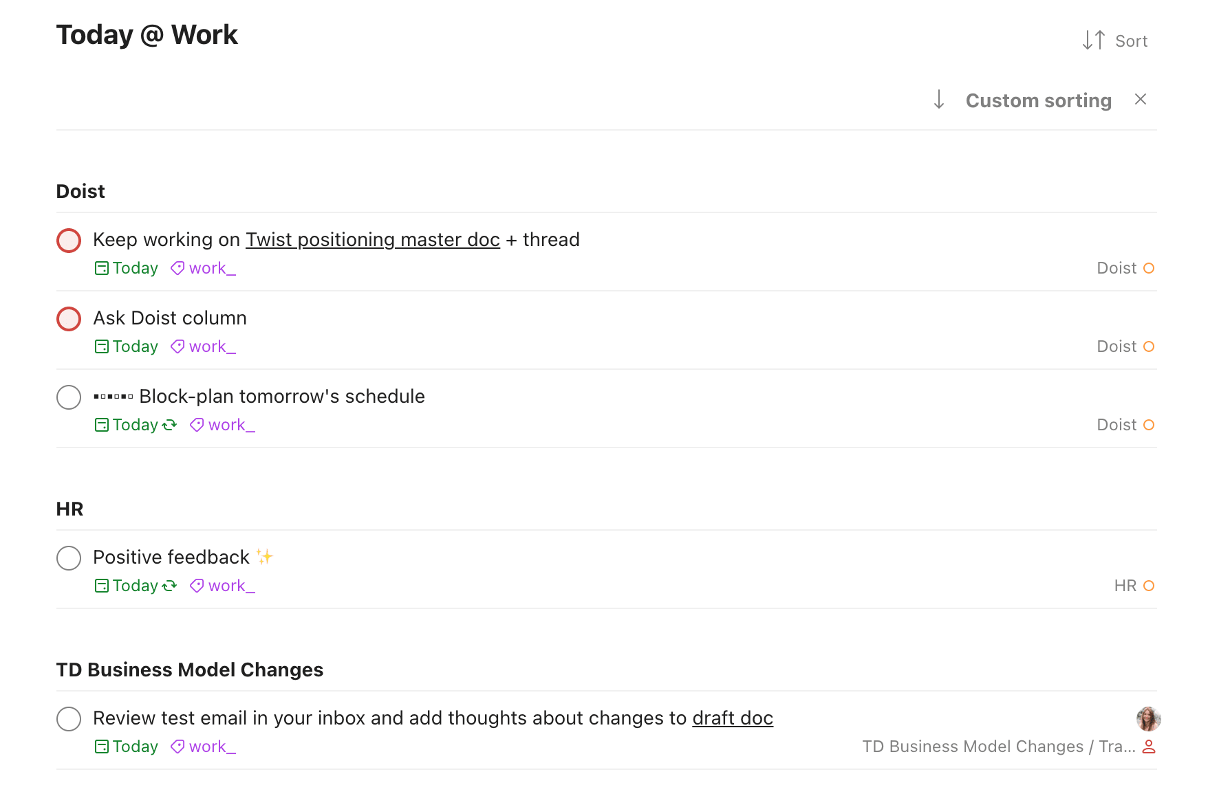Viewport: 1219px width, 807px height.
Task: Click the assignee avatar on the Review test email task
Action: pos(1148,719)
